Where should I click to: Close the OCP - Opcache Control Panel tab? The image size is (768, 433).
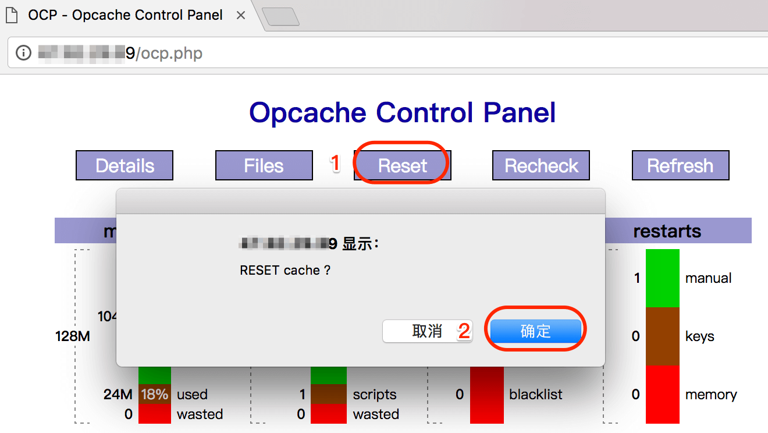[x=241, y=16]
